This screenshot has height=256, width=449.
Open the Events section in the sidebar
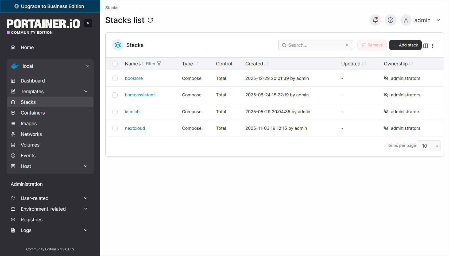tap(28, 155)
